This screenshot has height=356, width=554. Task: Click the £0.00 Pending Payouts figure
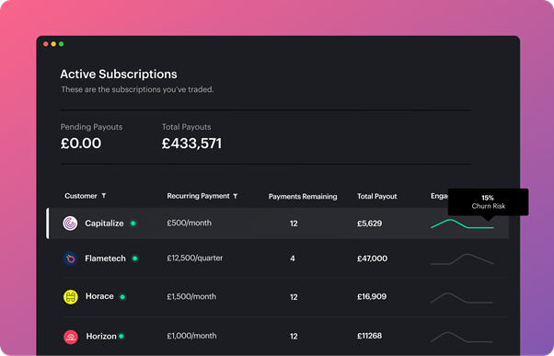pyautogui.click(x=81, y=144)
